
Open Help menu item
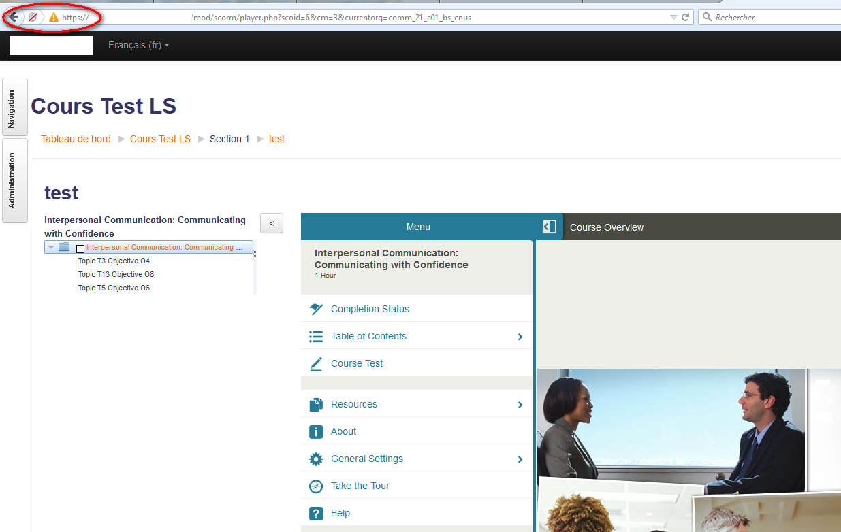pyautogui.click(x=417, y=513)
